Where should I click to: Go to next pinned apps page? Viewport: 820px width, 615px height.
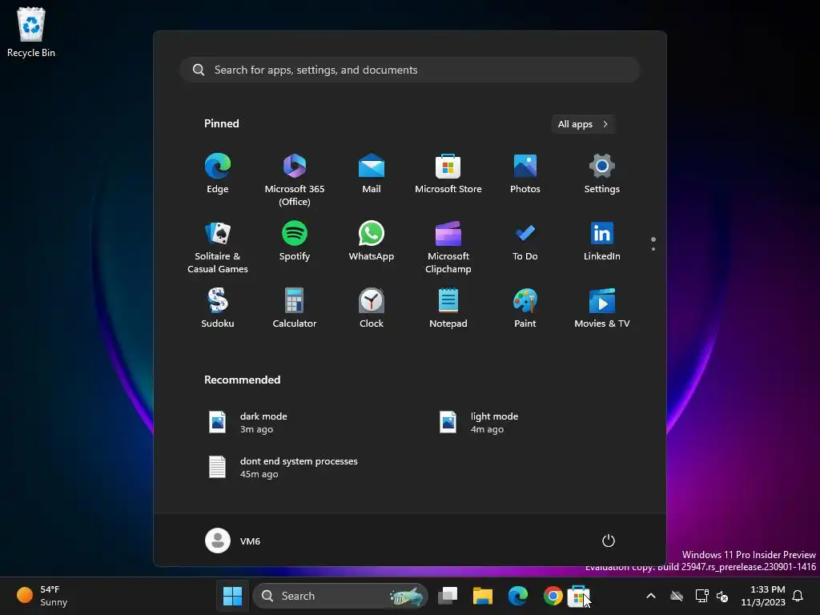653,249
